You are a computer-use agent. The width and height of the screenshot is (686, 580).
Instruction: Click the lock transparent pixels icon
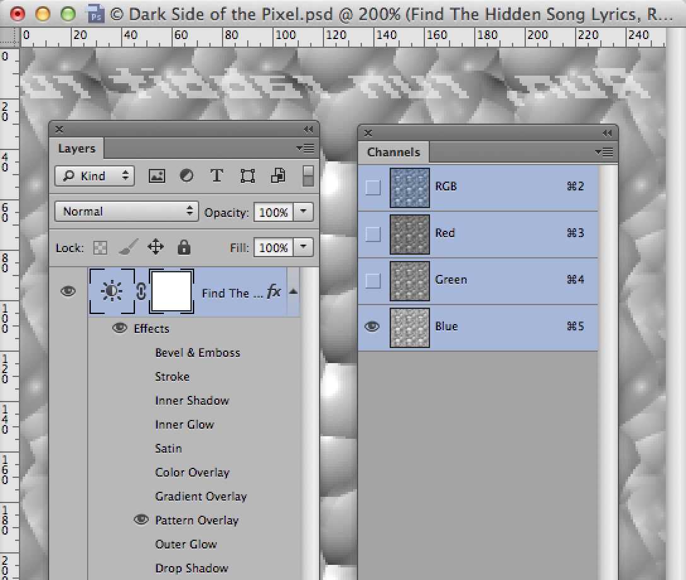pyautogui.click(x=100, y=248)
